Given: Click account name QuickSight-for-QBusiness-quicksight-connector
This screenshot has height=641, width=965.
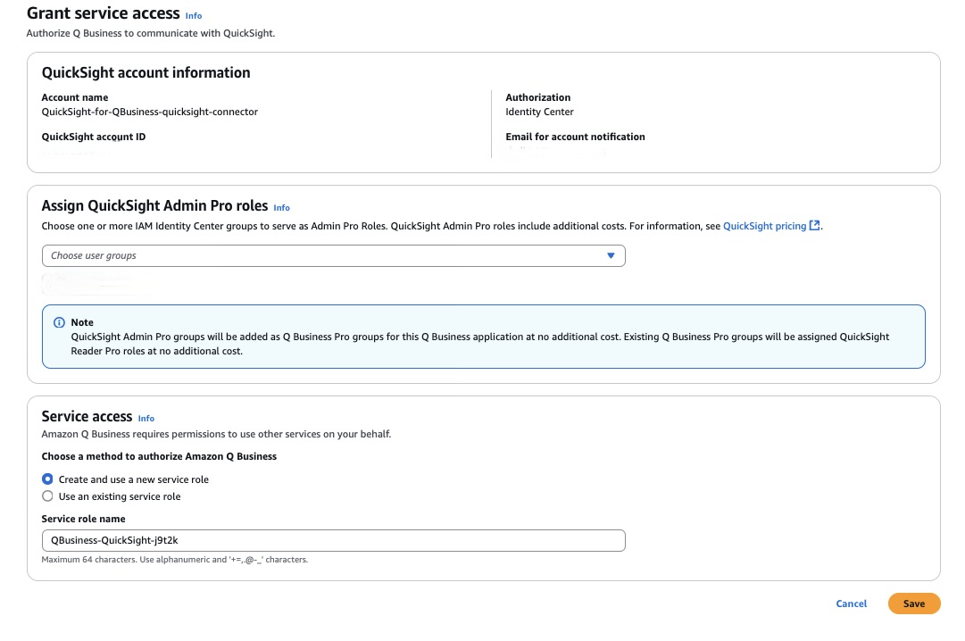Looking at the screenshot, I should tap(150, 112).
